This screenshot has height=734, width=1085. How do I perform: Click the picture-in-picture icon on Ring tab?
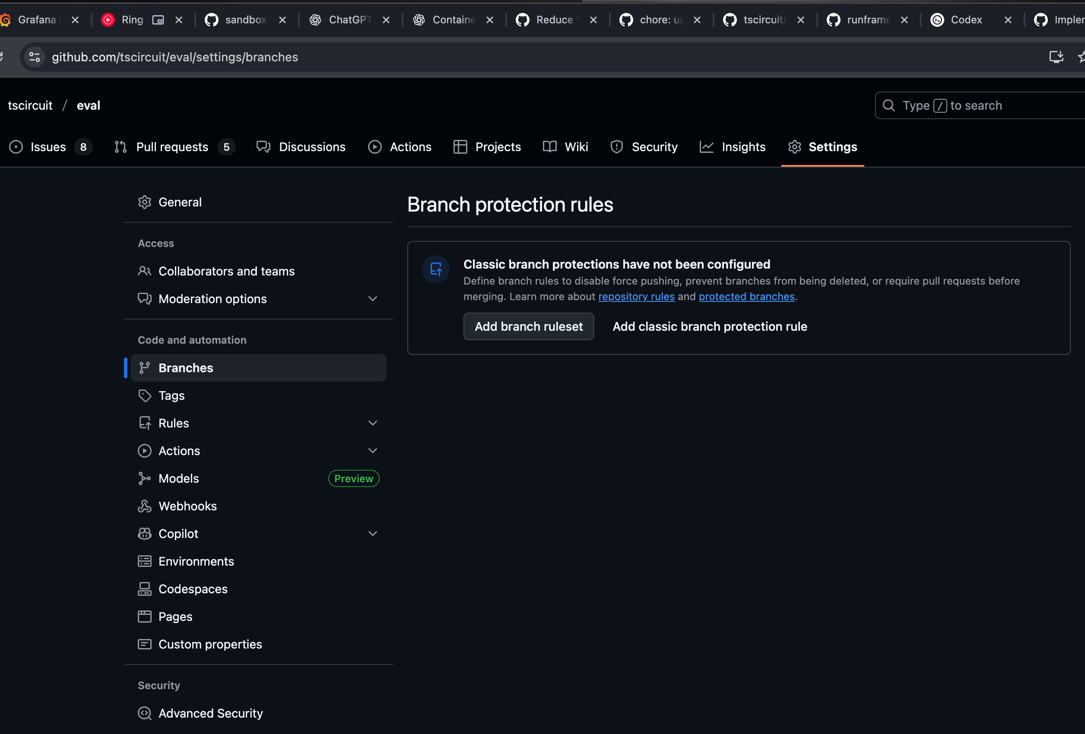pos(158,19)
